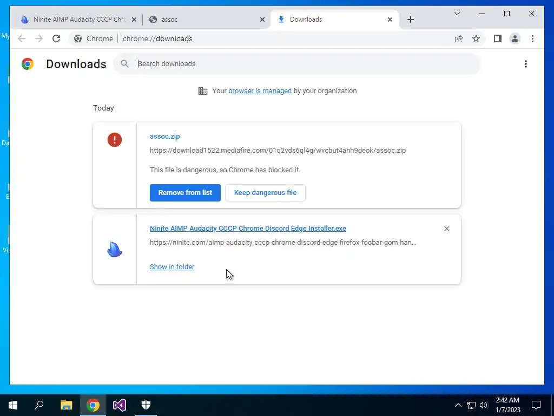Viewport: 554px width, 416px height.
Task: Open the browser is managed link
Action: pyautogui.click(x=260, y=91)
